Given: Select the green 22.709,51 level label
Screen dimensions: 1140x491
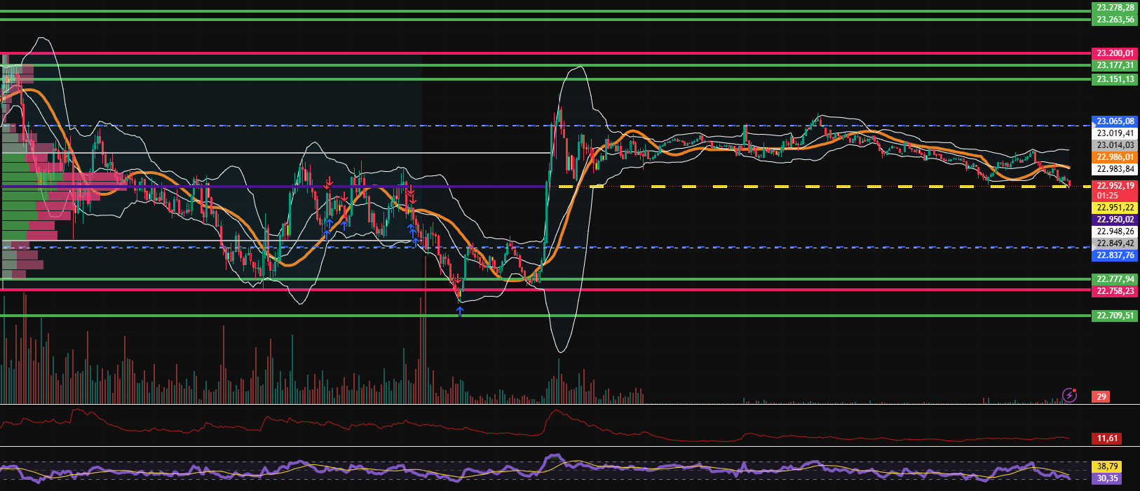Looking at the screenshot, I should click(1115, 316).
